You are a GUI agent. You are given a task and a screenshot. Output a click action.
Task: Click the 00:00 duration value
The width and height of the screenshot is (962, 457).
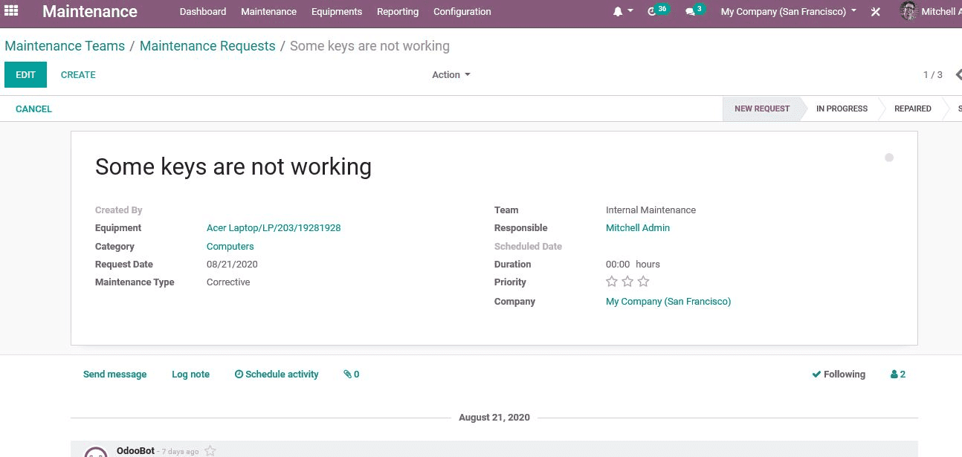tap(618, 265)
